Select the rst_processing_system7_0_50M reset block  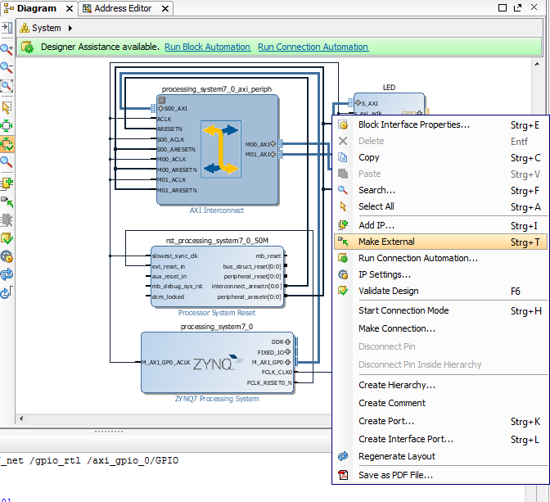218,277
